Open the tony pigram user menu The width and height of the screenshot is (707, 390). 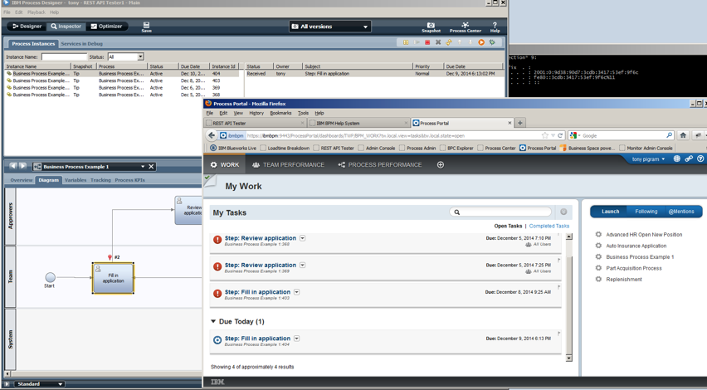648,159
